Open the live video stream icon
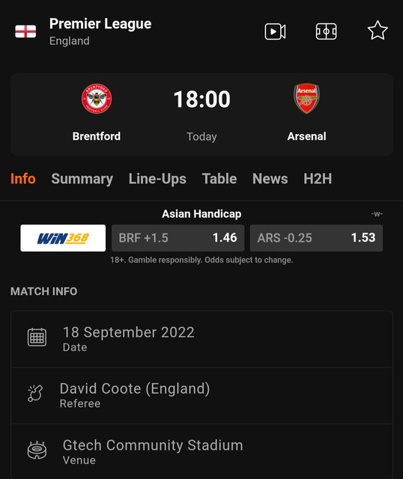 [x=275, y=31]
